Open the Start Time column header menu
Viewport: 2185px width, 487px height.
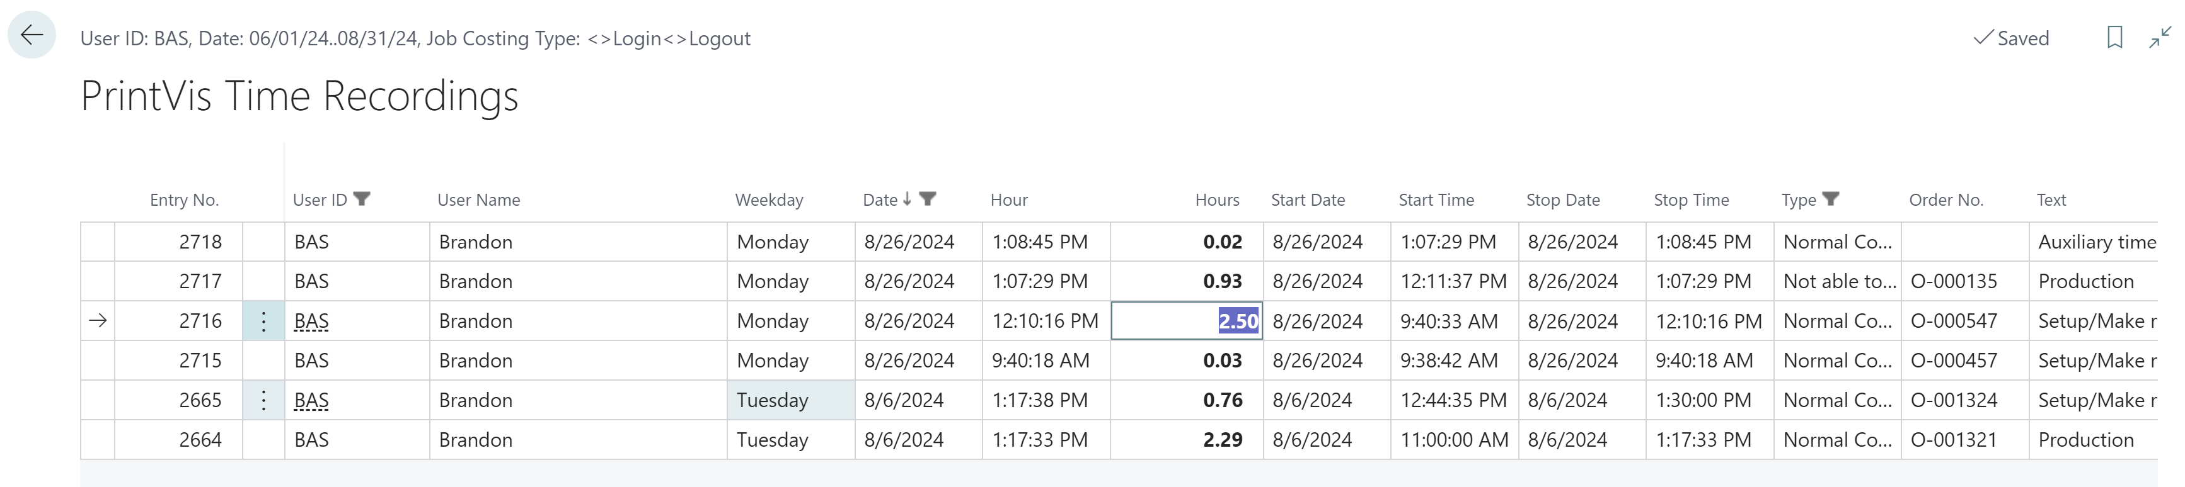pyautogui.click(x=1436, y=200)
